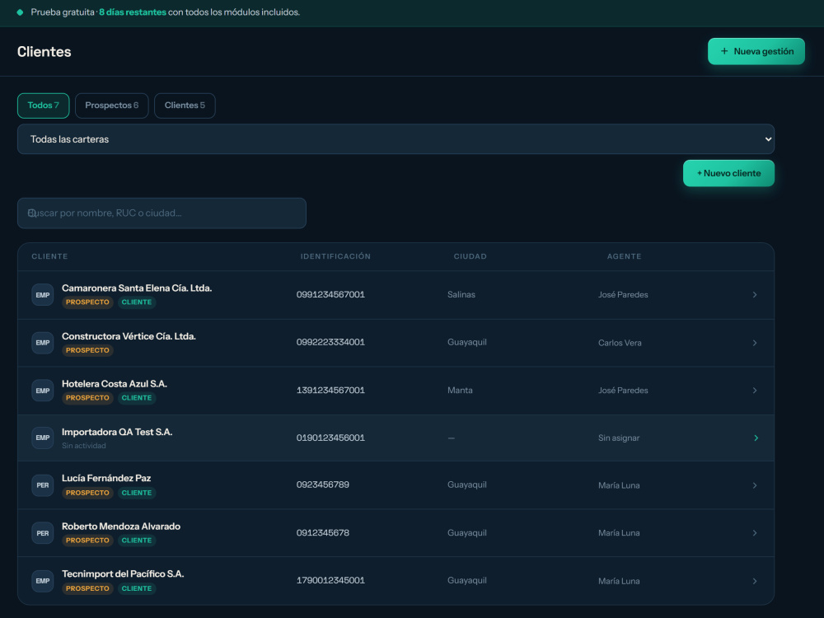
Task: Open Tecnimport del Pacífico row chevron
Action: coord(755,581)
